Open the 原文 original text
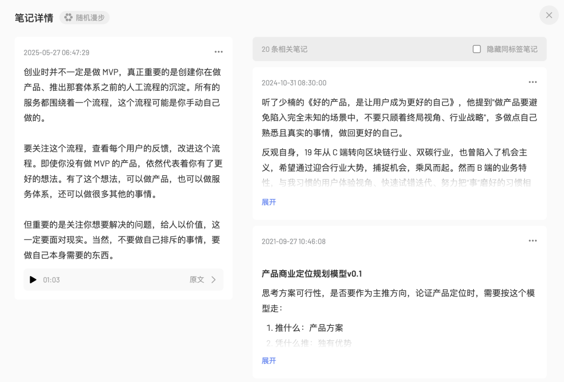This screenshot has width=564, height=382. [x=197, y=280]
